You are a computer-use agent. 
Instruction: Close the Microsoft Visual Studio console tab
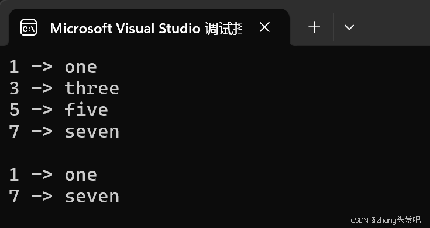pos(264,27)
